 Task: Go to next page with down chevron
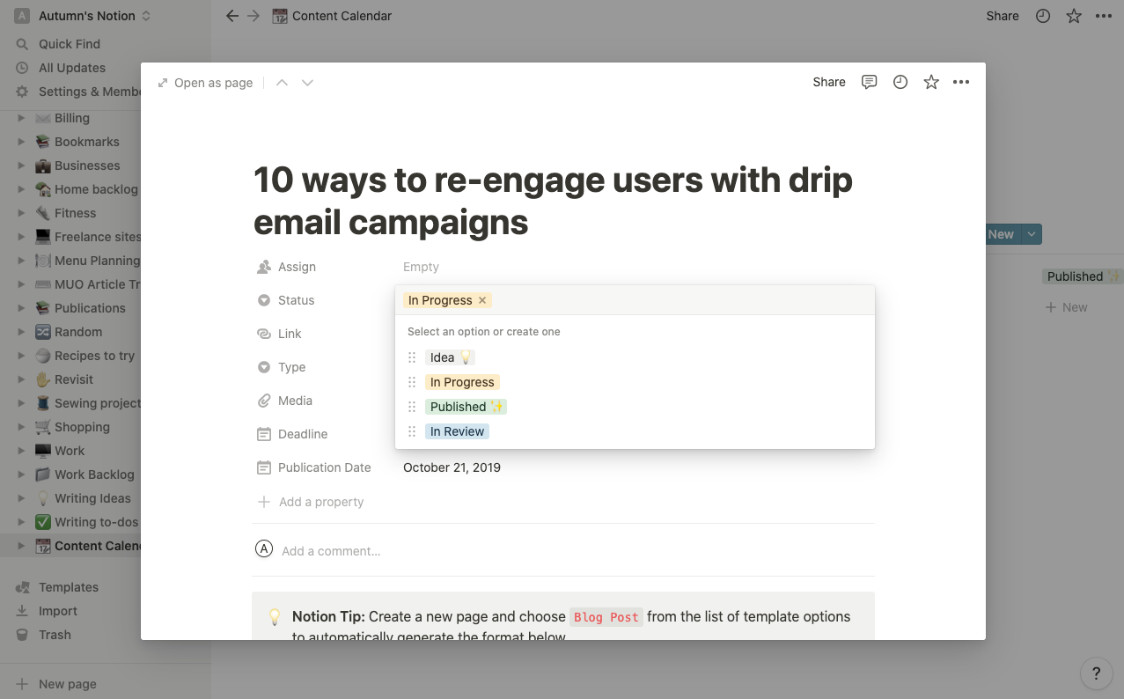(x=307, y=83)
